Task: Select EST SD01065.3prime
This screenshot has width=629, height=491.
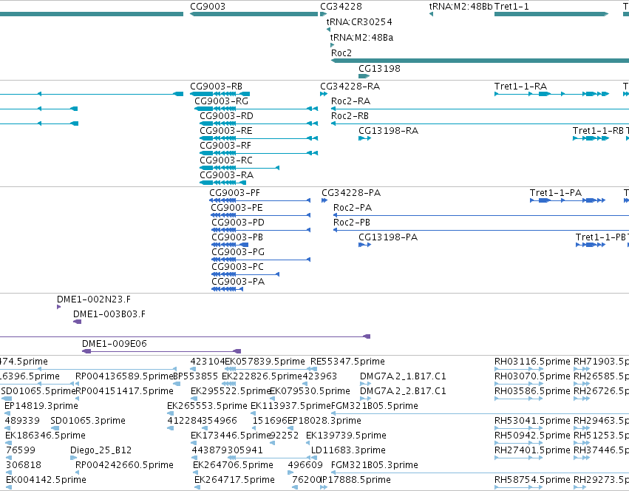Action: (x=88, y=421)
